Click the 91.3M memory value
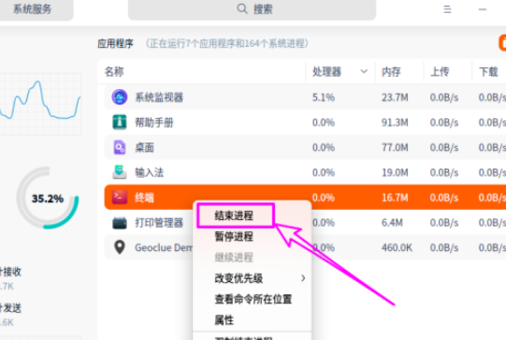 coord(395,123)
